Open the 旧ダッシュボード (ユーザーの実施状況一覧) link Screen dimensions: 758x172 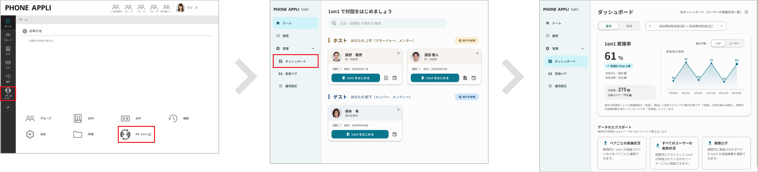click(714, 12)
